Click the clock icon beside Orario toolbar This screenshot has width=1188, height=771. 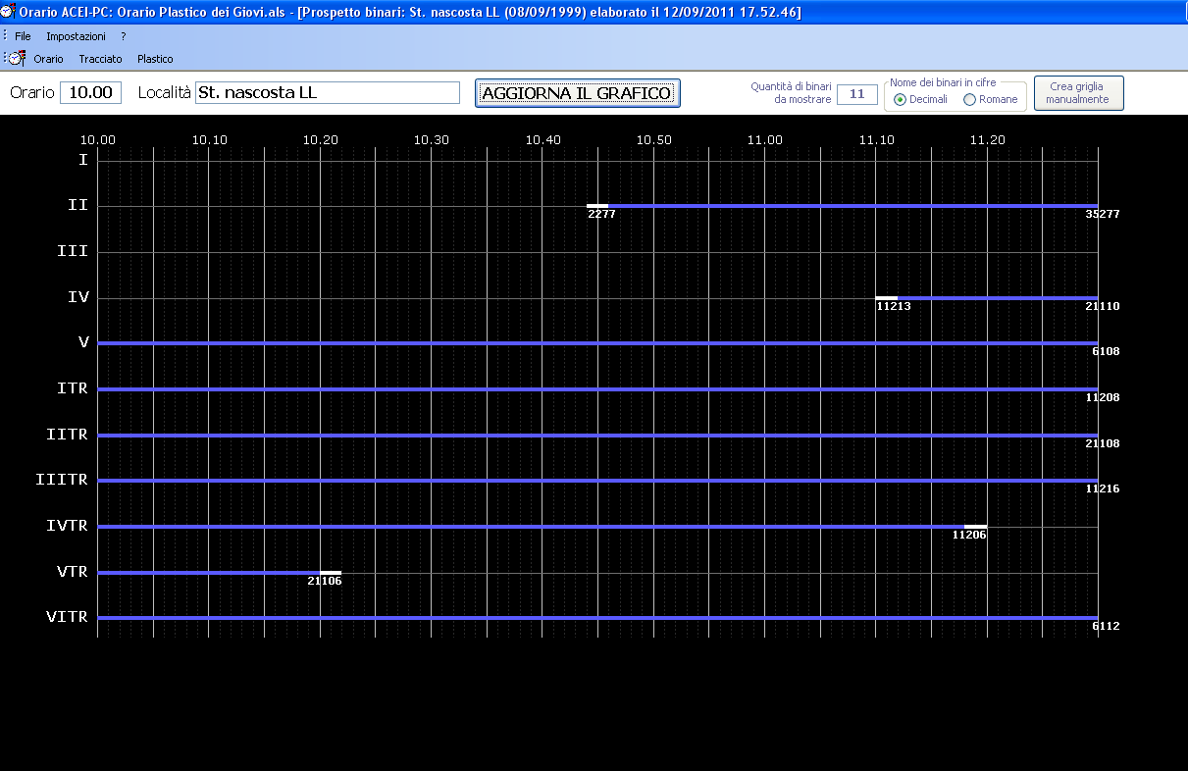click(17, 59)
